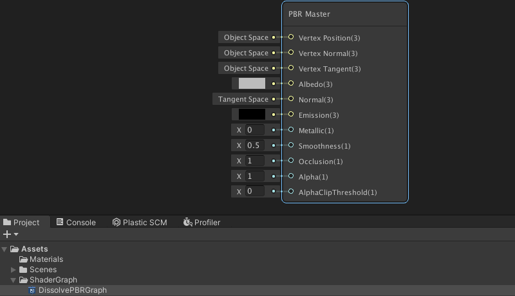Image resolution: width=515 pixels, height=296 pixels.
Task: Open the Profiler tab
Action: coord(201,222)
